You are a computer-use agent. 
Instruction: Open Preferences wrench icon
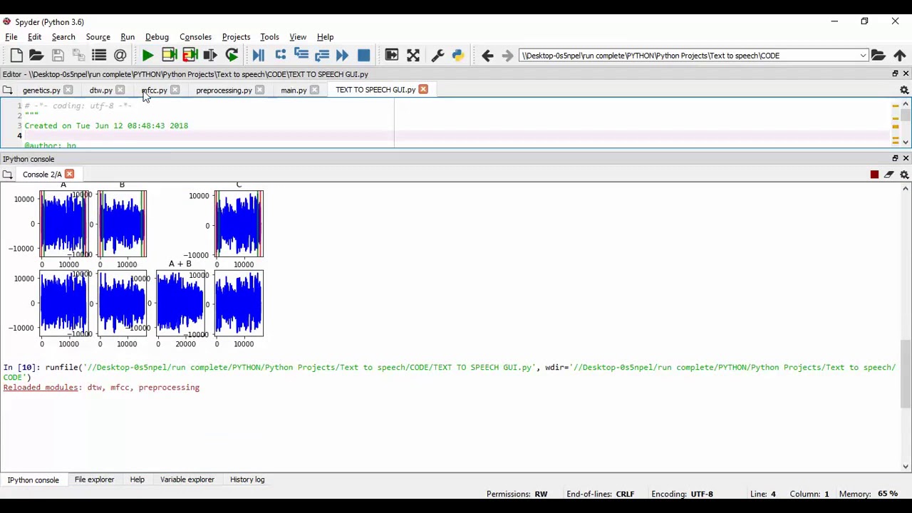pos(437,56)
